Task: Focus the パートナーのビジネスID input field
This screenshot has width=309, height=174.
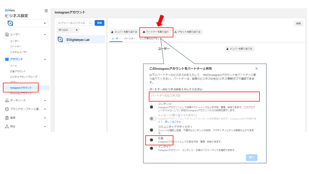Action: (x=203, y=96)
